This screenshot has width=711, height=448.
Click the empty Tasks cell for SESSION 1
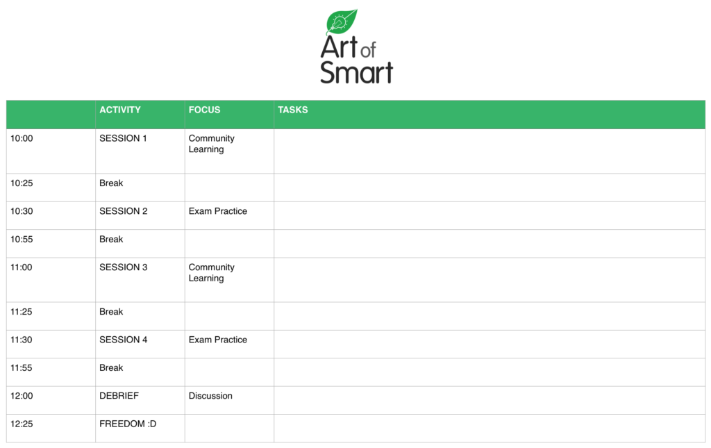(x=489, y=151)
